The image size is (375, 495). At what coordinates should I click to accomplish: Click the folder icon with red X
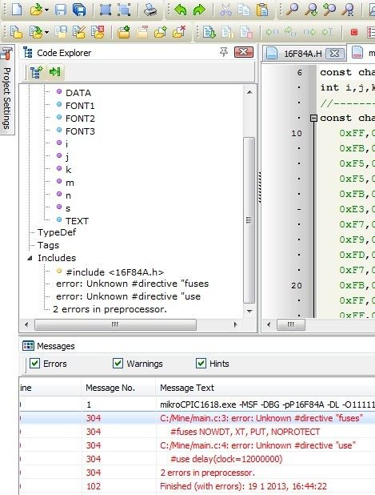(180, 32)
